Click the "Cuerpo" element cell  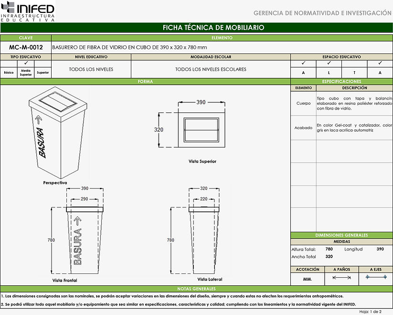click(304, 103)
